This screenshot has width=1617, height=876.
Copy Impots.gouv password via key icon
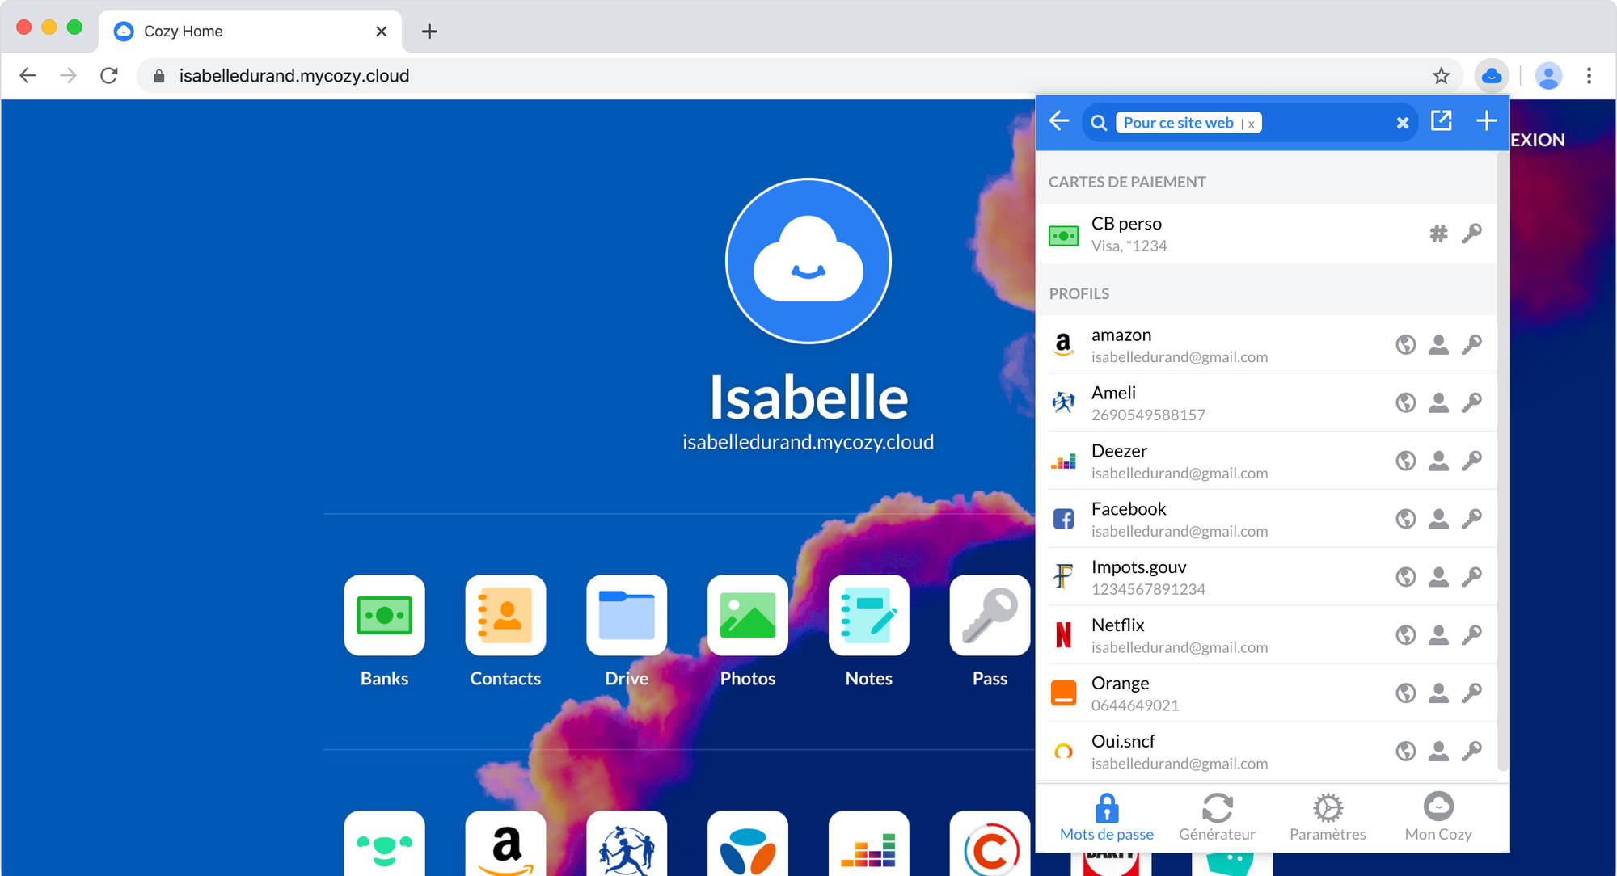(1471, 577)
